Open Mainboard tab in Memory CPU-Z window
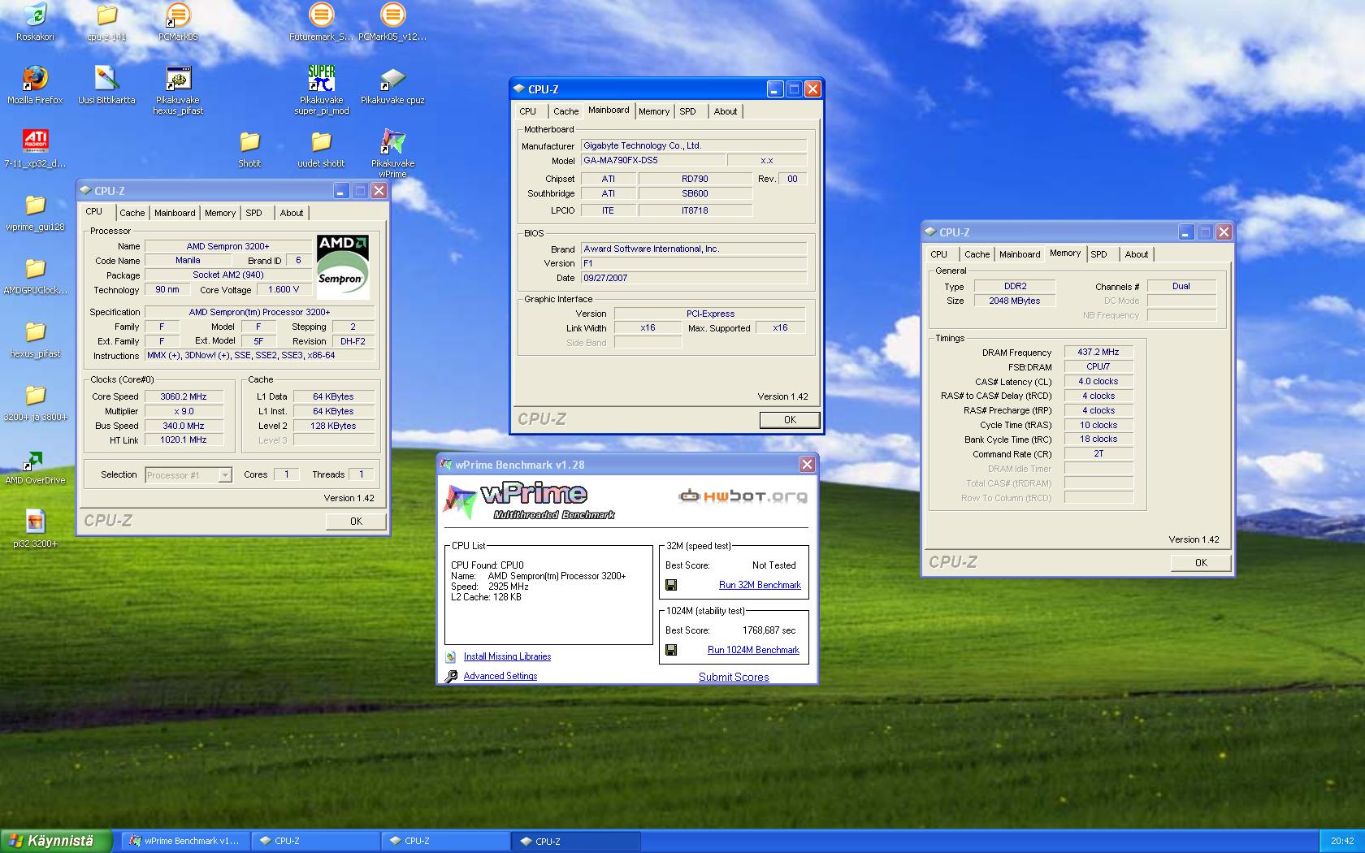 click(1020, 254)
